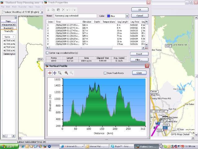The height and width of the screenshot is (149, 198).
Task: Activate the magnifier zoom tool in Vertical Profile
Action: (x=60, y=73)
